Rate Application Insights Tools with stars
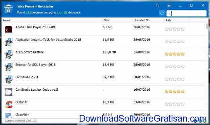The height and width of the screenshot is (125, 210). pos(175,42)
